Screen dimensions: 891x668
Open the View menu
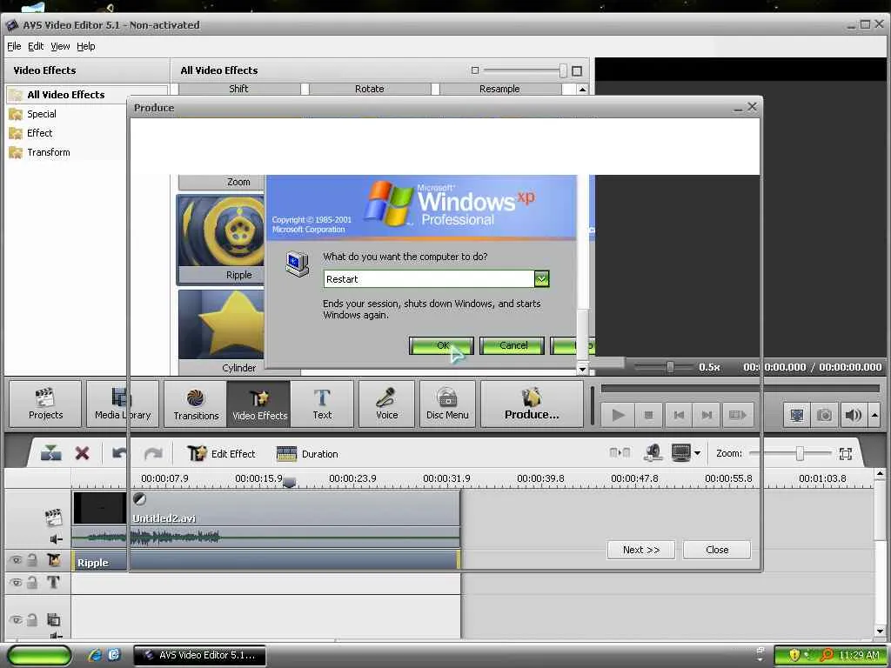60,47
